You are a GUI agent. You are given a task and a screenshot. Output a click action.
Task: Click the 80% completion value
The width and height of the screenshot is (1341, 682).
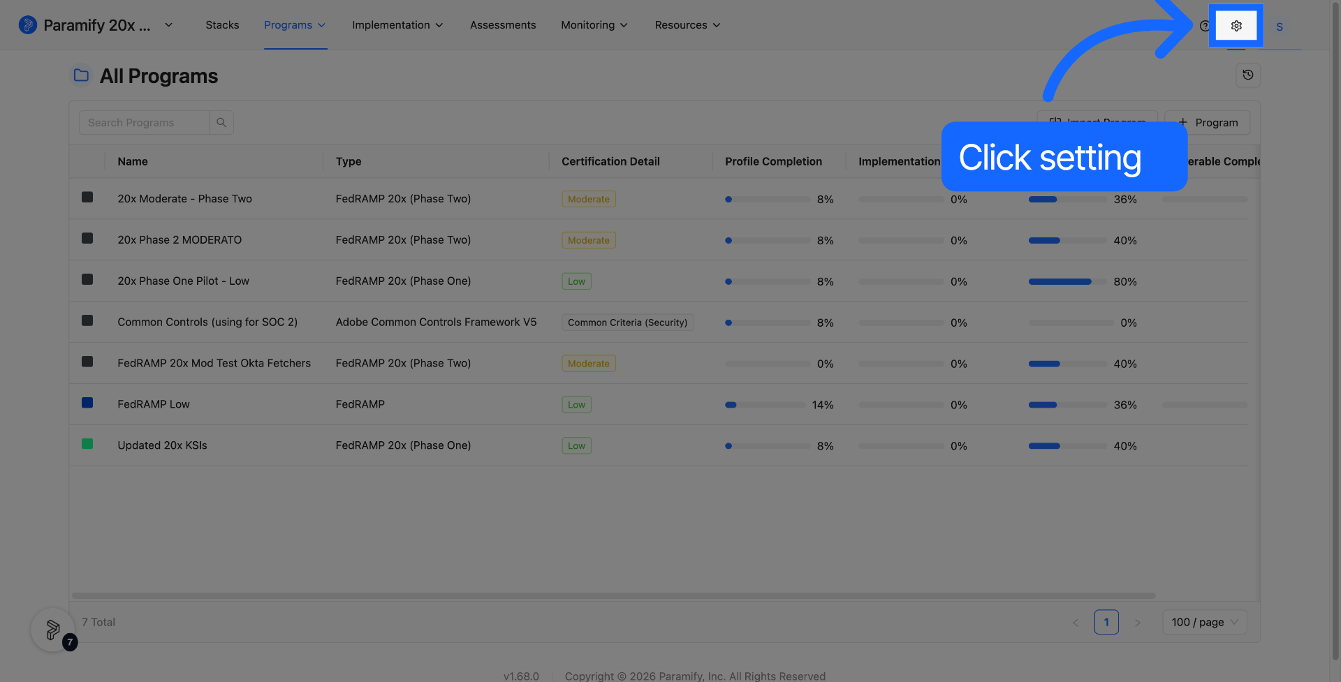click(x=1125, y=281)
